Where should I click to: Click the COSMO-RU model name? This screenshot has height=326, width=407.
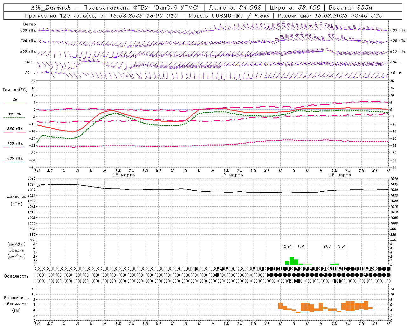click(x=229, y=16)
